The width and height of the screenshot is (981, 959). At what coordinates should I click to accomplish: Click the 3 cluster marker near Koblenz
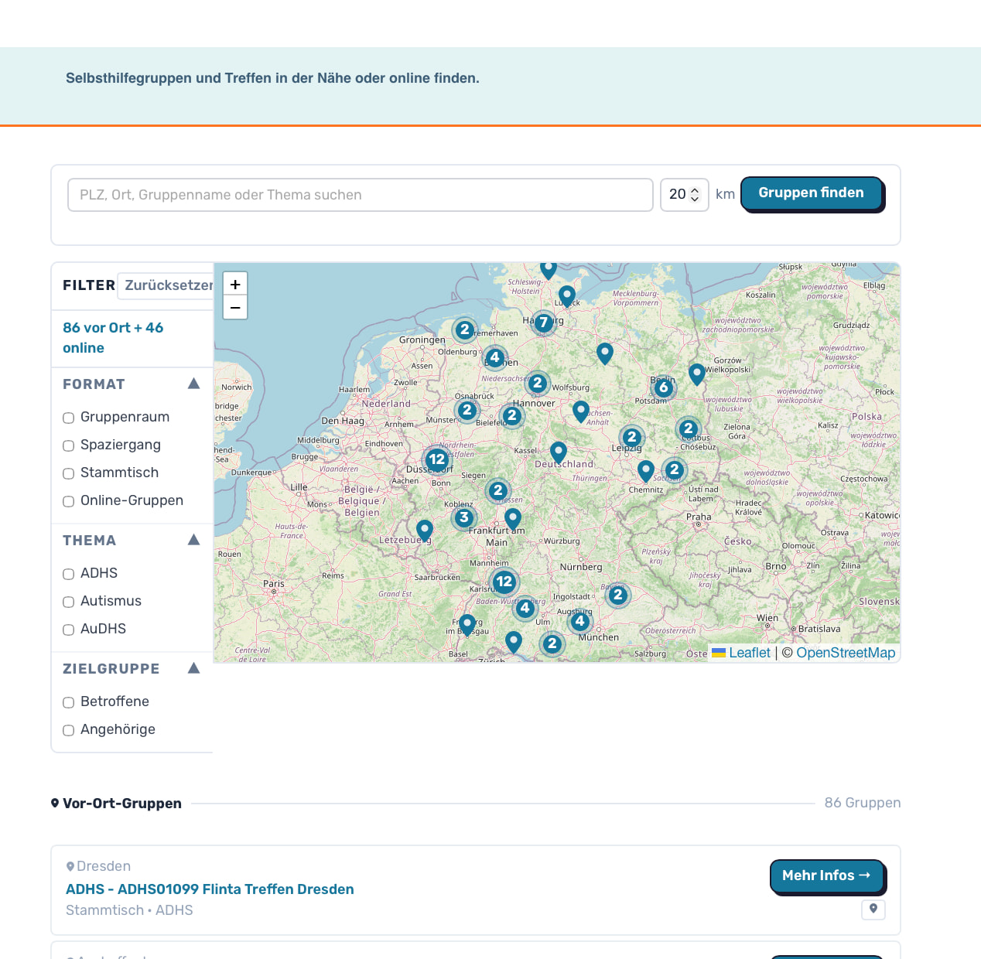click(463, 517)
